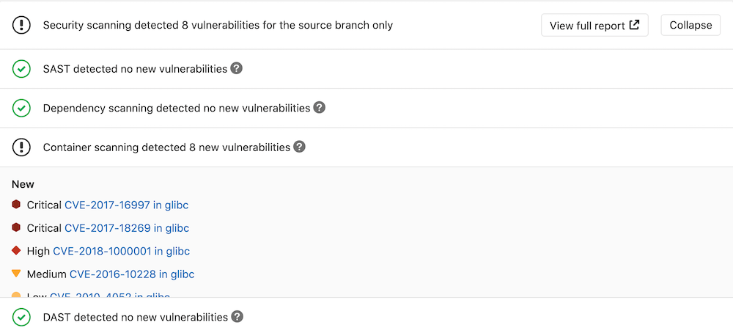Click SAST help question mark icon
This screenshot has width=733, height=336.
pyautogui.click(x=236, y=68)
